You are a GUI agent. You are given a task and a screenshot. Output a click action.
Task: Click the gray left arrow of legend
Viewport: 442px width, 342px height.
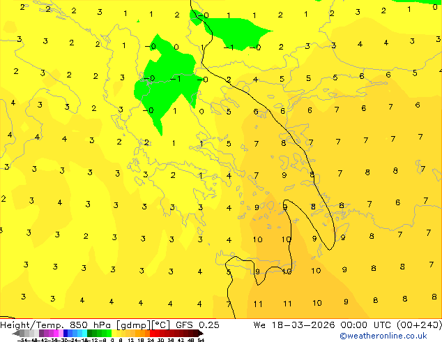(x=16, y=333)
